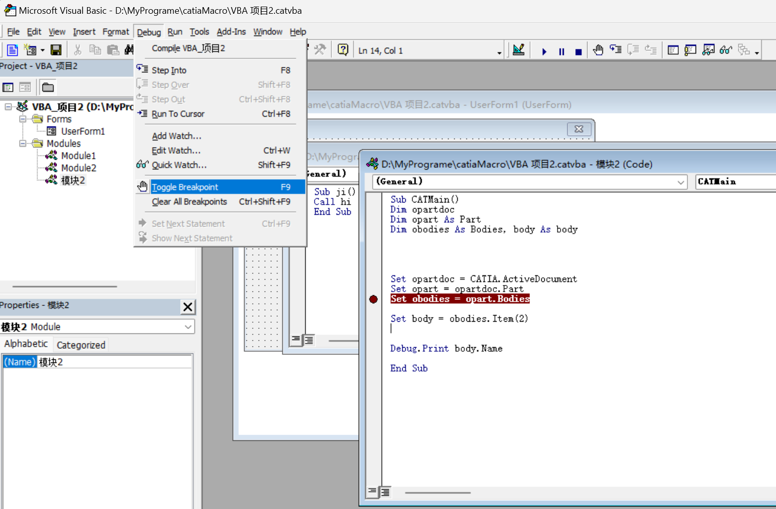Click the Toggle Breakpoint hand toolbar icon
The width and height of the screenshot is (776, 509).
tap(598, 50)
